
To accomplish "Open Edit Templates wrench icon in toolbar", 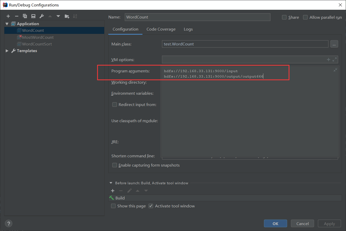I will tap(42, 16).
